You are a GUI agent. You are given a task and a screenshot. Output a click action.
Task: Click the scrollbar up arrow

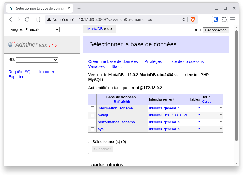point(236,28)
